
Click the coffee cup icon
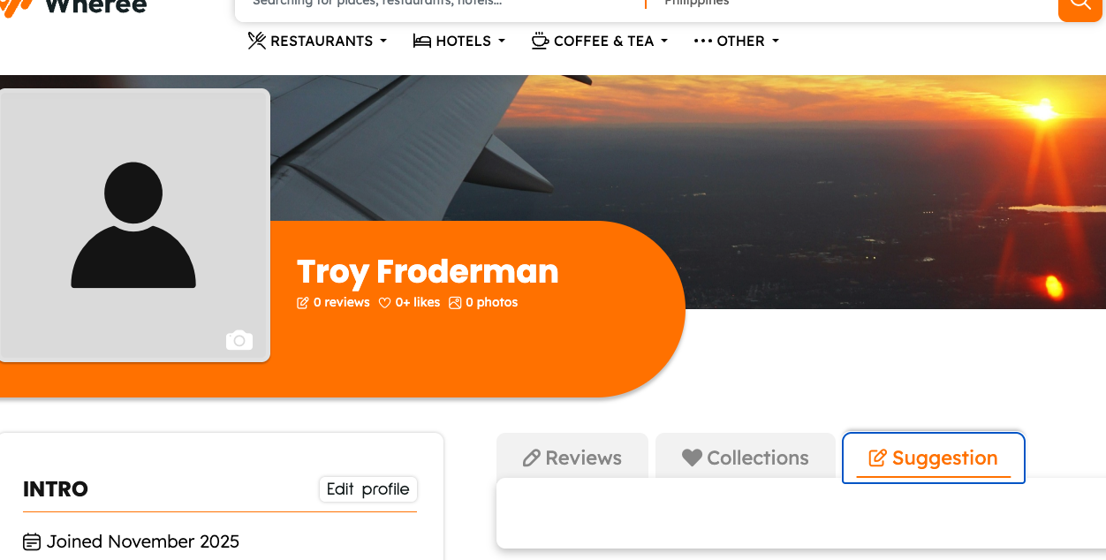(x=540, y=41)
